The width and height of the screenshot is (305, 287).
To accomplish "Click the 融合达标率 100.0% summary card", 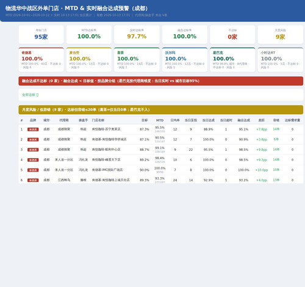I will (x=185, y=34).
